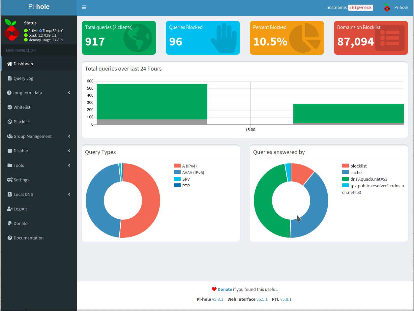Click the Blacklist ban icon
414x311 pixels.
point(10,122)
